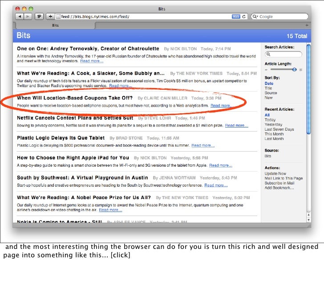Select the Bits browser tab
Screen dimensions: 324x300
click(55, 25)
